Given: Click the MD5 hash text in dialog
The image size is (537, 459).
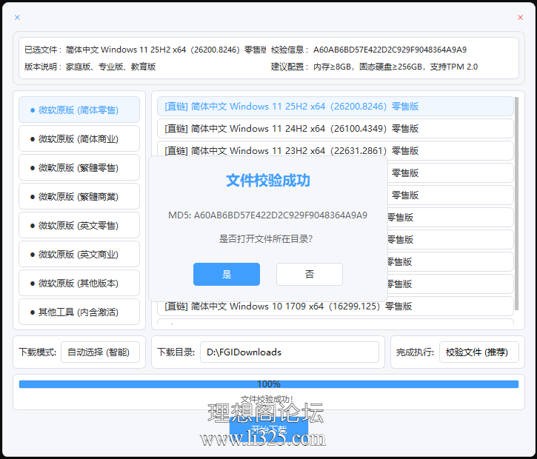Looking at the screenshot, I should click(267, 215).
